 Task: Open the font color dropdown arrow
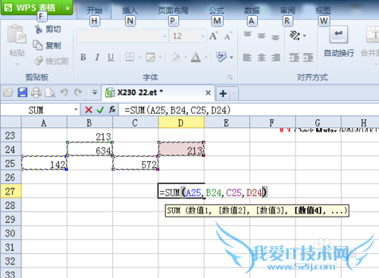point(206,58)
